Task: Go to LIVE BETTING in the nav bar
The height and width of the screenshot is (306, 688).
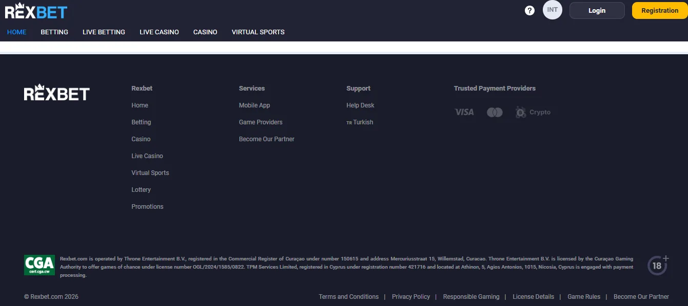Action: click(104, 32)
